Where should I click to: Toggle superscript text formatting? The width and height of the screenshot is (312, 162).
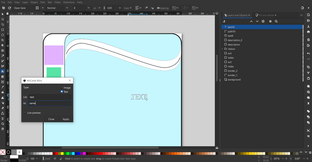coord(146,8)
